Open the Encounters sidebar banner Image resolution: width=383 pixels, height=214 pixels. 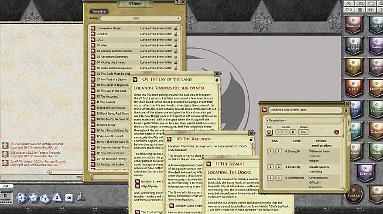coord(376,88)
